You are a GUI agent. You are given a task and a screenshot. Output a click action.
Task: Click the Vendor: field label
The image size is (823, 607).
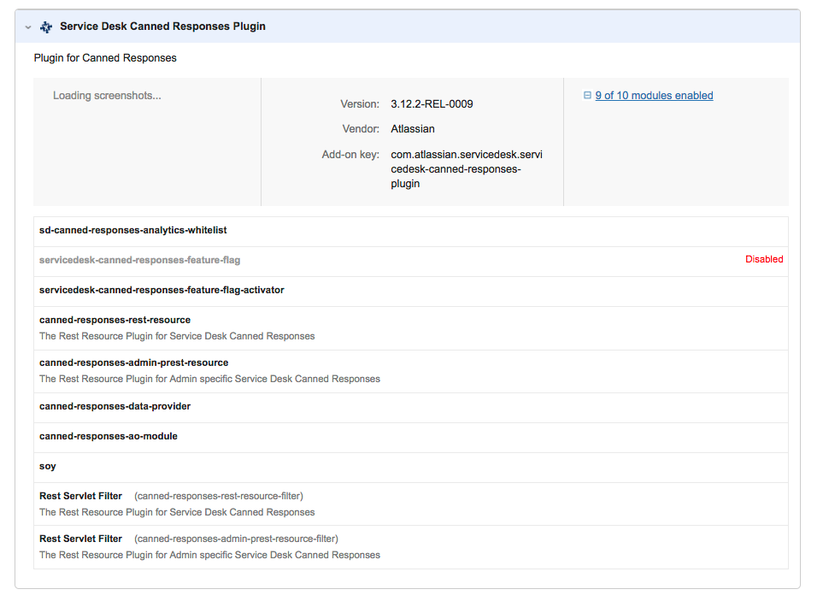click(361, 129)
